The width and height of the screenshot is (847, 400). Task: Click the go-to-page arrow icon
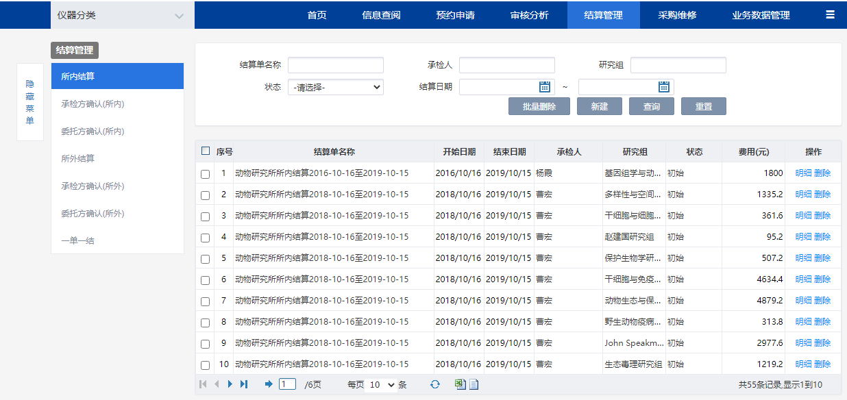(269, 384)
